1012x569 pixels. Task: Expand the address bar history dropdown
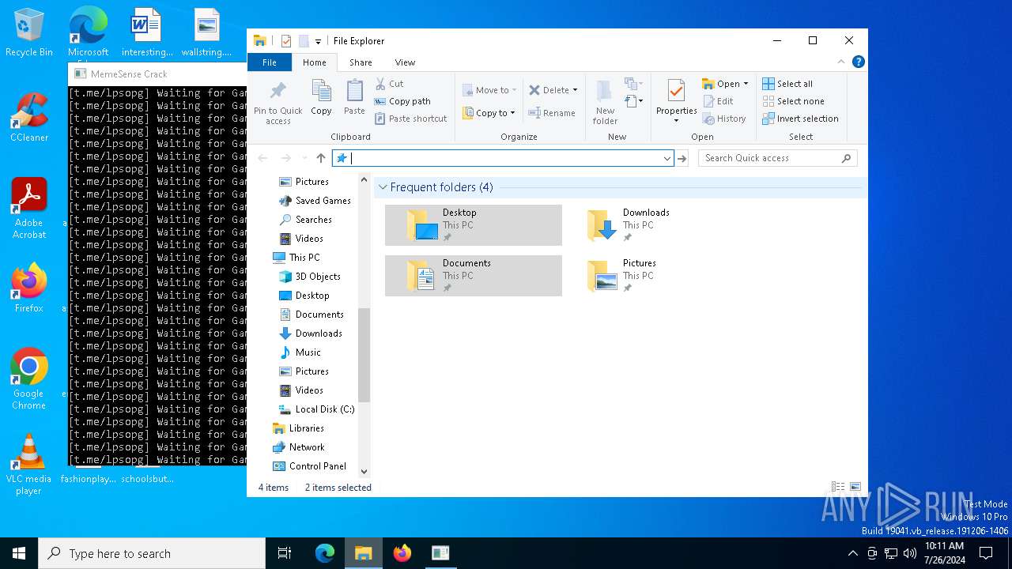pos(667,158)
